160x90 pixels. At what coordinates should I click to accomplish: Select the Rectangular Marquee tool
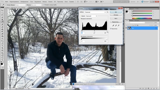pos(2,13)
